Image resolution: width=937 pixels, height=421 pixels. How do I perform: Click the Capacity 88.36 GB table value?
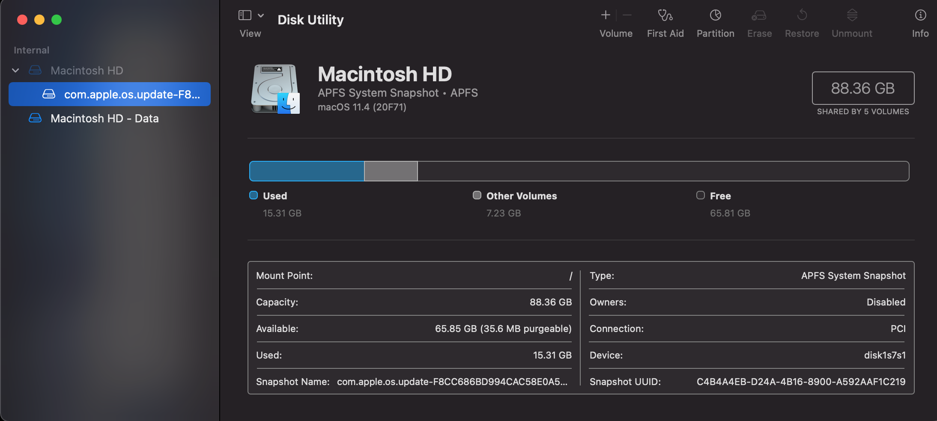pyautogui.click(x=551, y=302)
